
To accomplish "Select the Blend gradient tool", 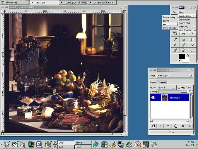I will [192, 40].
